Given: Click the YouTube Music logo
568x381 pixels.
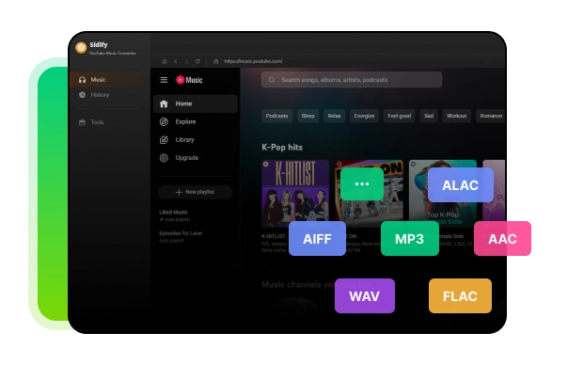Looking at the screenshot, I should 189,80.
